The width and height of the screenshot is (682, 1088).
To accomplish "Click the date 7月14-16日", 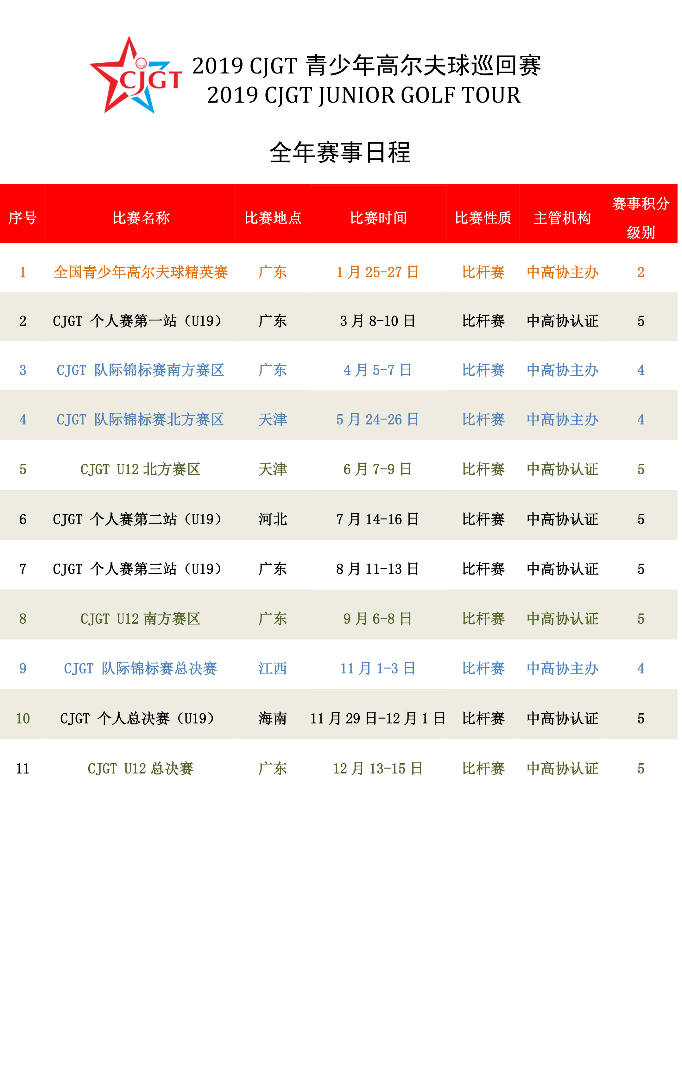I will (378, 519).
